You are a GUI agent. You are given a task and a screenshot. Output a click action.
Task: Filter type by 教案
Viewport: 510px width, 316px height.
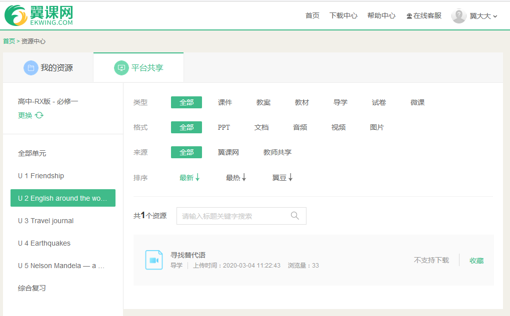click(x=263, y=102)
